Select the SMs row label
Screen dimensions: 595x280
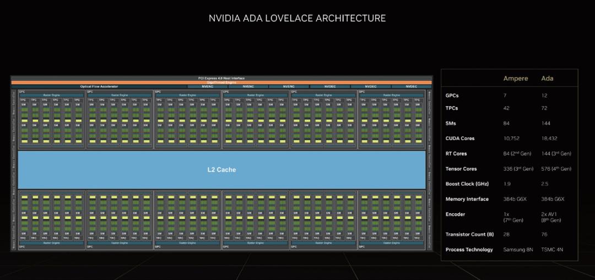450,123
